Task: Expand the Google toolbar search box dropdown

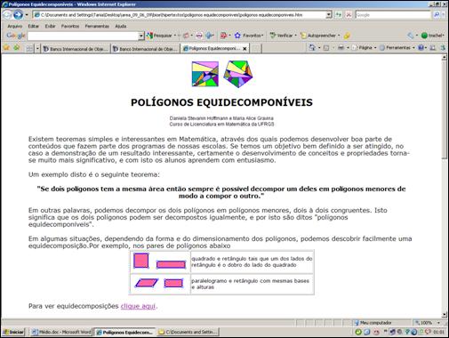Action: point(141,36)
